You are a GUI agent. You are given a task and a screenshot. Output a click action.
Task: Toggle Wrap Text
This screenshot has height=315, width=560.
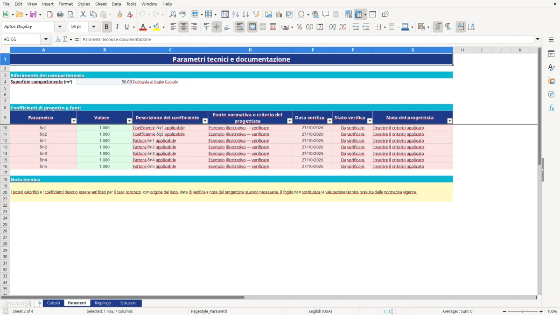point(239,27)
